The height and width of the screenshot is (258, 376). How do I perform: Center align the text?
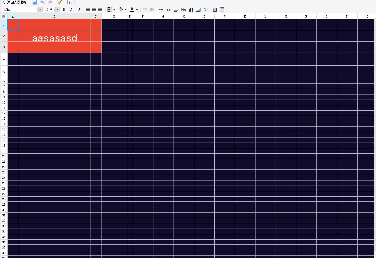[x=94, y=10]
